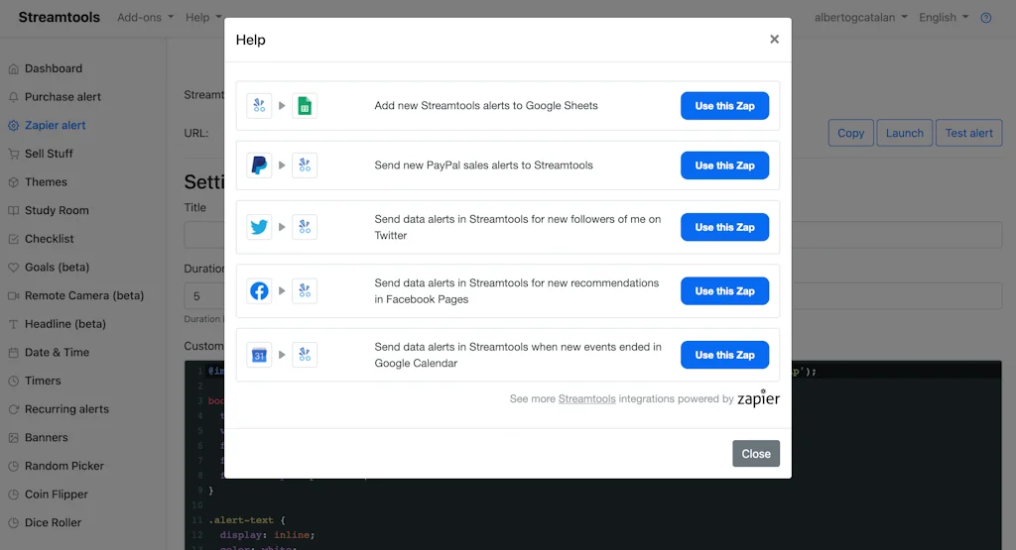Open Study Room from the sidebar
Viewport: 1016px width, 550px height.
pos(57,210)
